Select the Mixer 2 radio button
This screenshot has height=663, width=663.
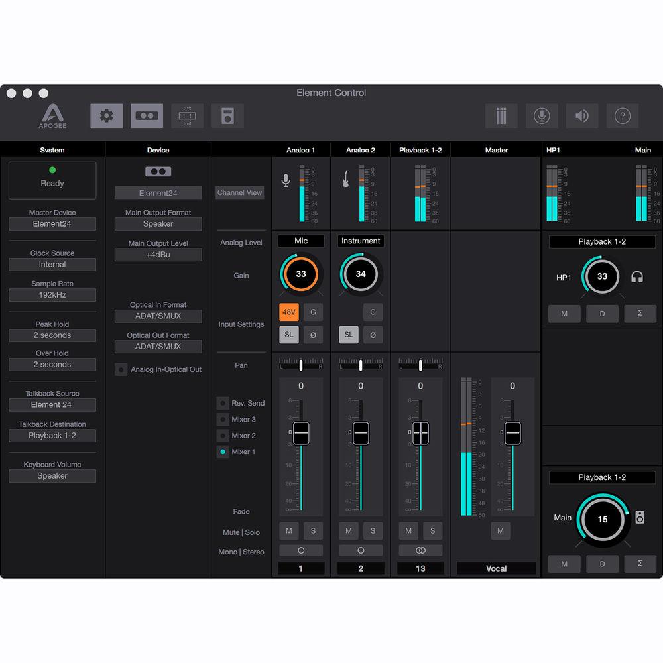tap(223, 436)
